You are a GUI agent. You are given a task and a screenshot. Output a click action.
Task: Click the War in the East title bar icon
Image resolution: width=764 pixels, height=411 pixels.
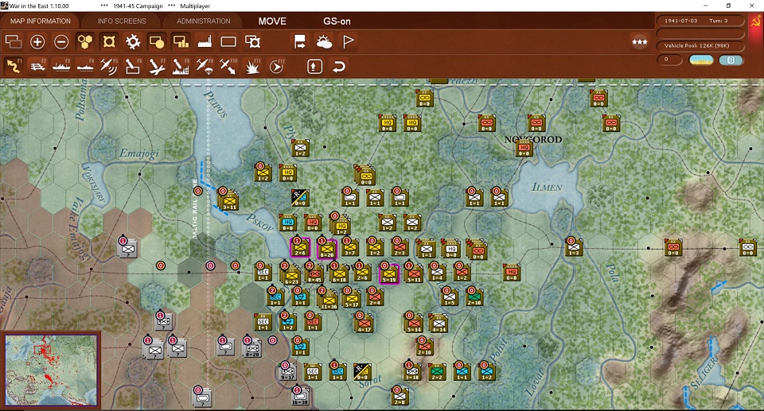(x=5, y=6)
